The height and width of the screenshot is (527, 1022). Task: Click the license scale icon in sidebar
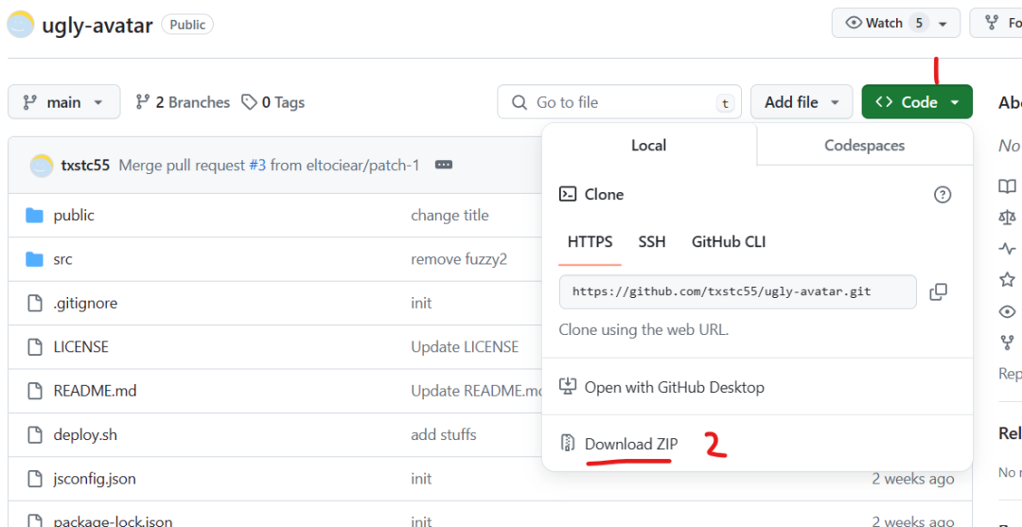1007,218
